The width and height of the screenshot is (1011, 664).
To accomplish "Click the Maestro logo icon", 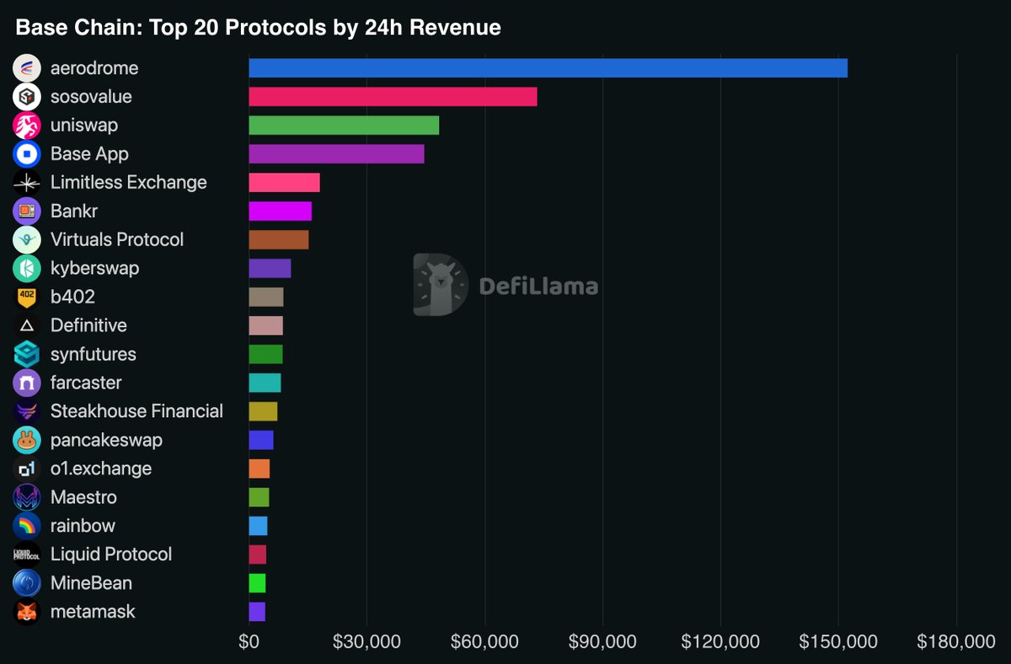I will (27, 498).
